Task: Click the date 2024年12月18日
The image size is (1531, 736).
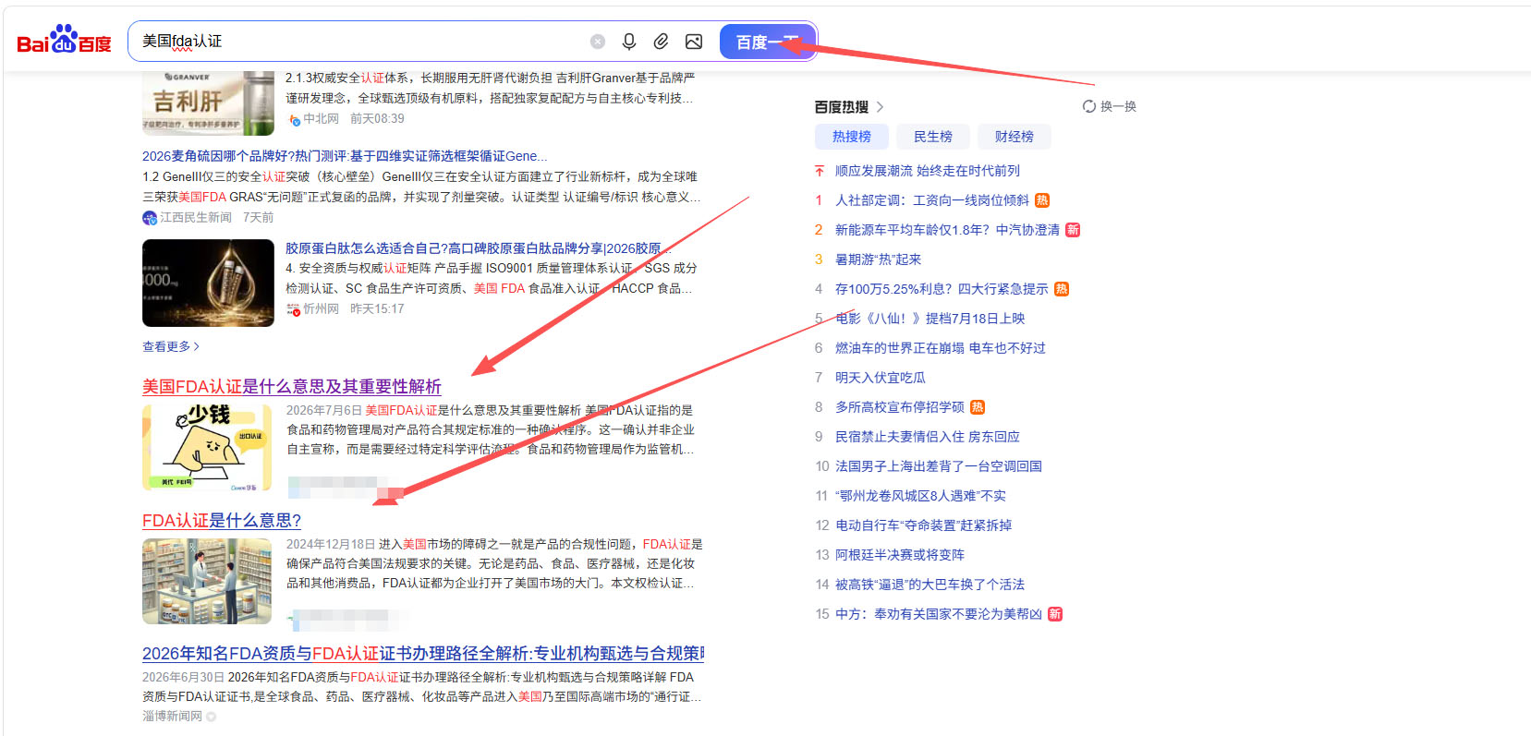Action: [331, 545]
